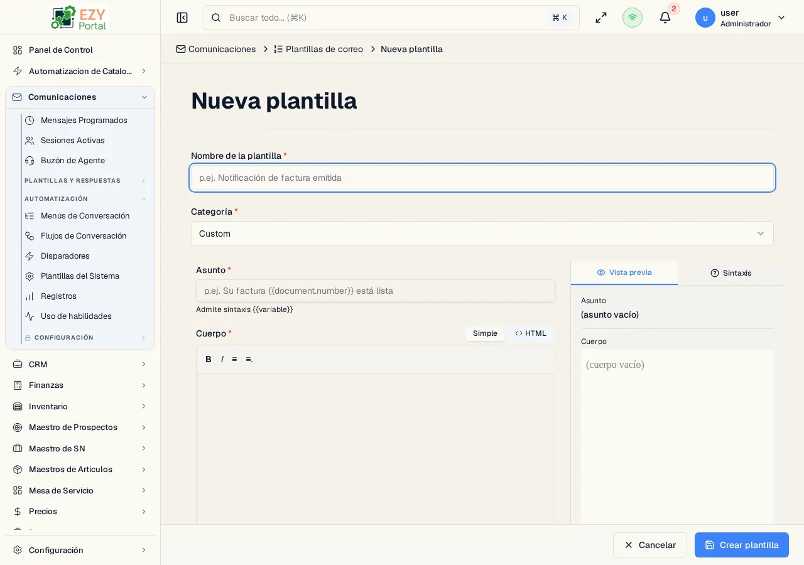Screen dimensions: 804x565
Task: Click the Finanzas calculator icon
Action: (x=18, y=385)
